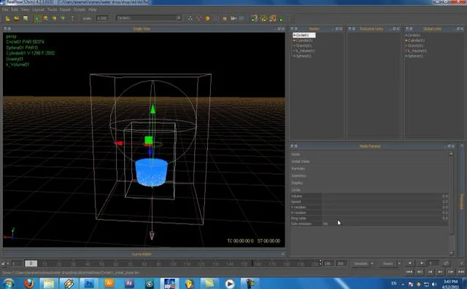Select k_Volume01 in Nodes panel
The image size is (467, 289).
click(304, 50)
